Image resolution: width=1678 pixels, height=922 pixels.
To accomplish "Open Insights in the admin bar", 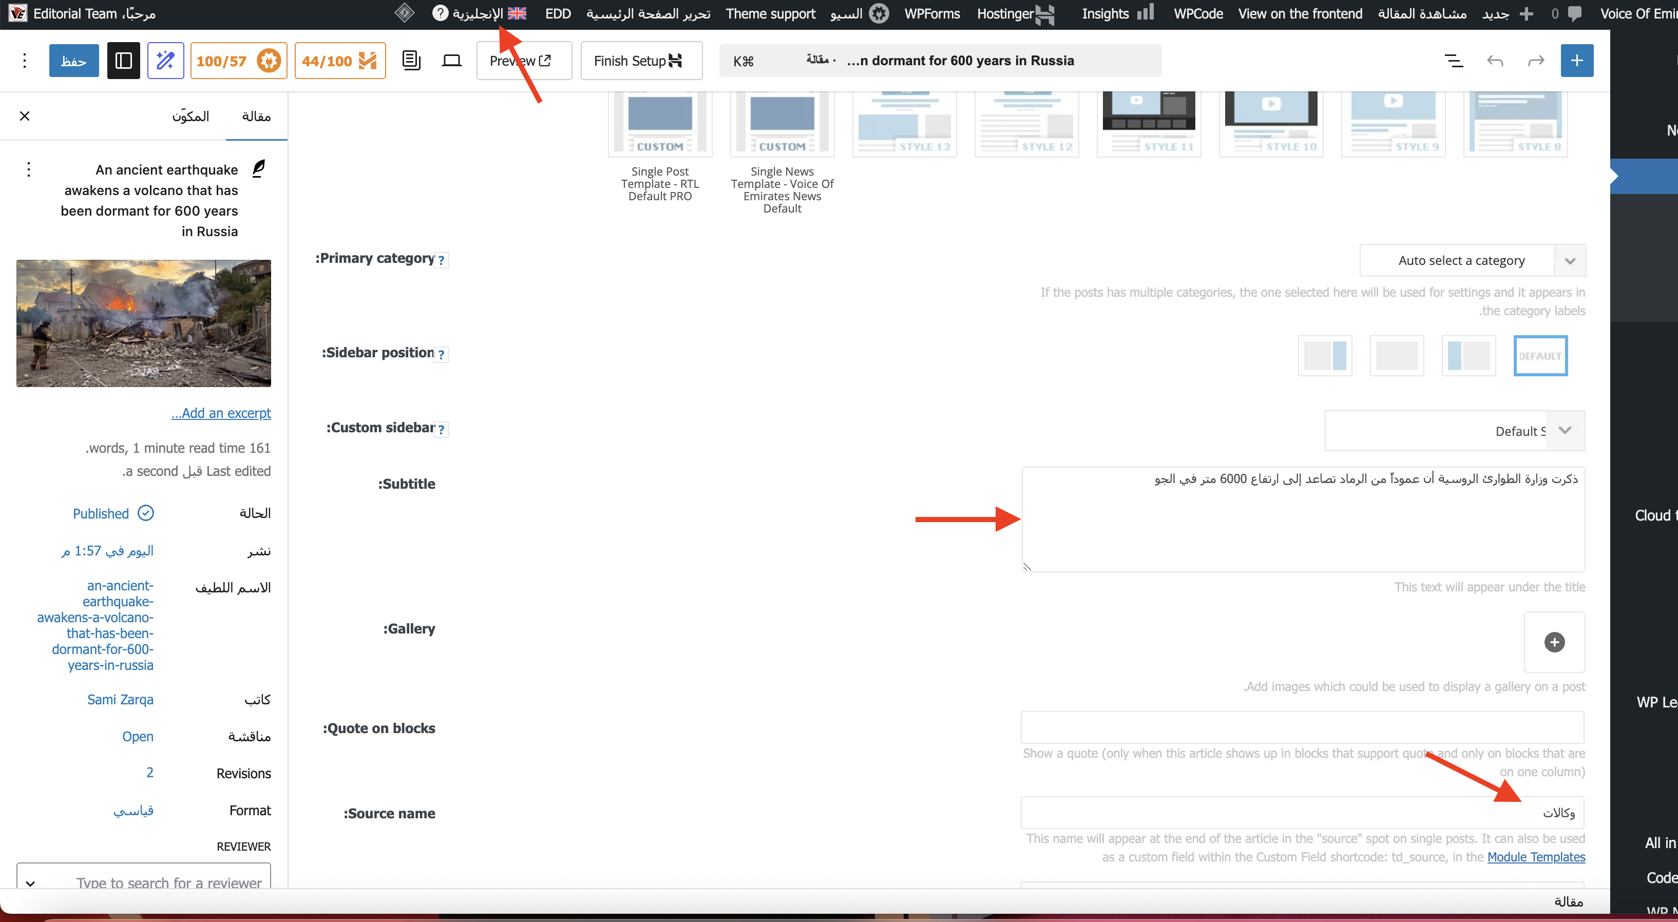I will pos(1118,14).
